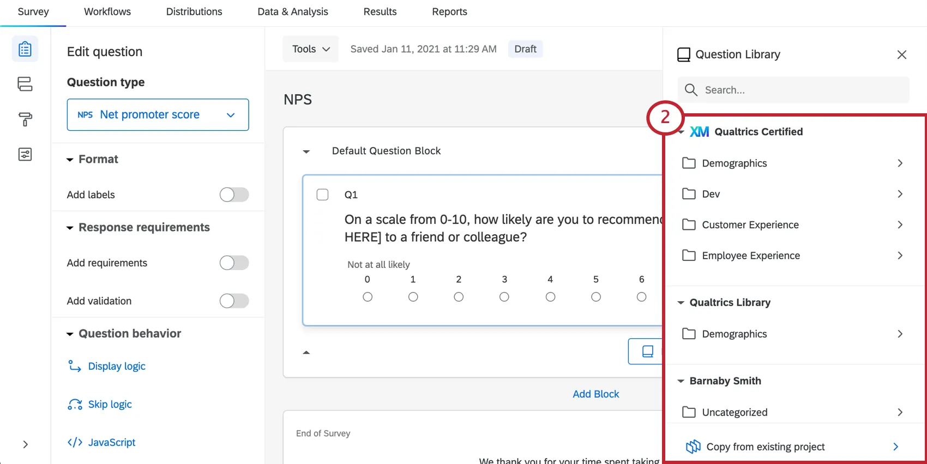927x464 pixels.
Task: Open the Display logic link
Action: (x=117, y=366)
